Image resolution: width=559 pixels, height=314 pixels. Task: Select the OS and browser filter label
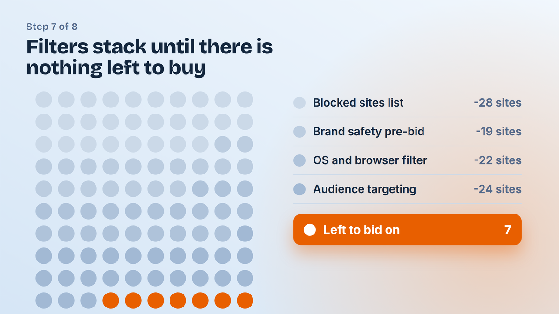(x=370, y=160)
